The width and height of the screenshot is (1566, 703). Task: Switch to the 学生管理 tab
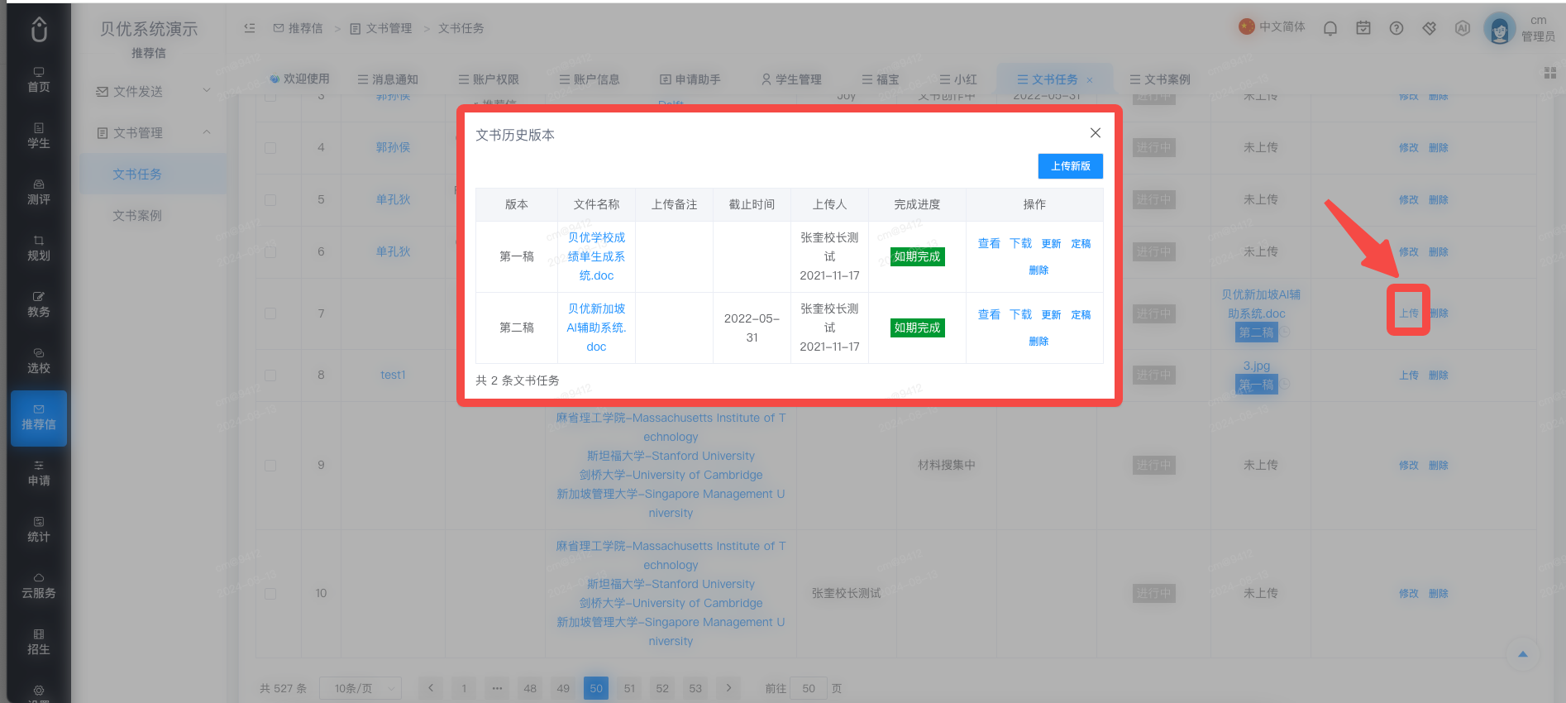pos(791,79)
